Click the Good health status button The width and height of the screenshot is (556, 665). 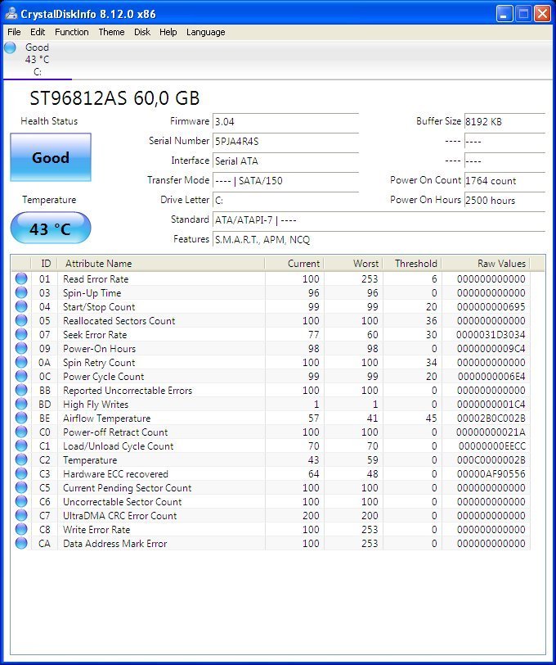51,157
